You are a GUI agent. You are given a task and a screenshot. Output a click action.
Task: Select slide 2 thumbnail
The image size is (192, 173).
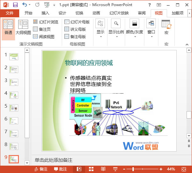click(14, 70)
